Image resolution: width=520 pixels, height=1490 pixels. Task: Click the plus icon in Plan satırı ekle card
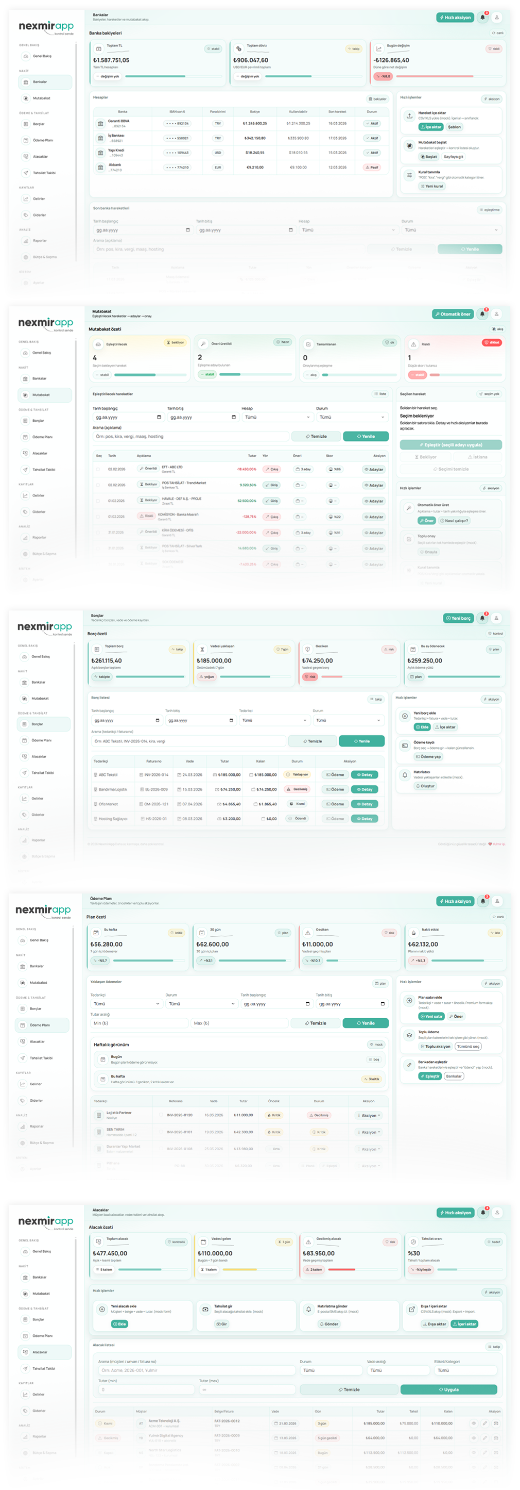coord(409,1000)
